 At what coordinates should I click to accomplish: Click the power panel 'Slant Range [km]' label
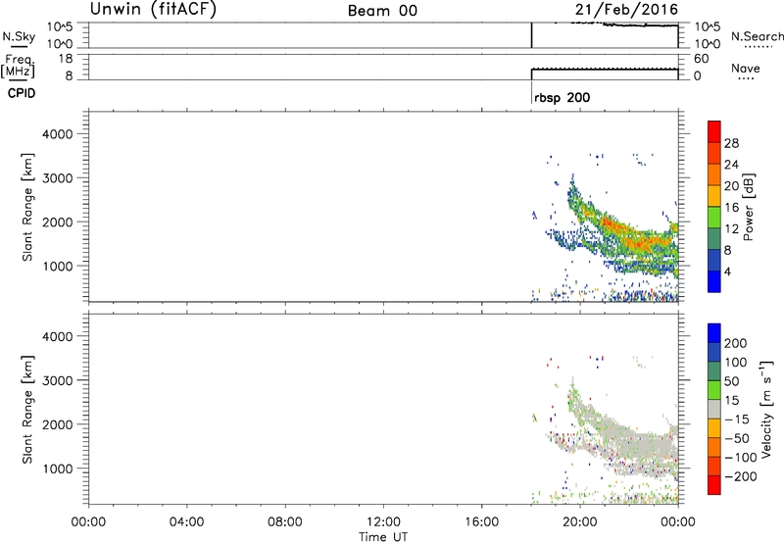pos(27,207)
